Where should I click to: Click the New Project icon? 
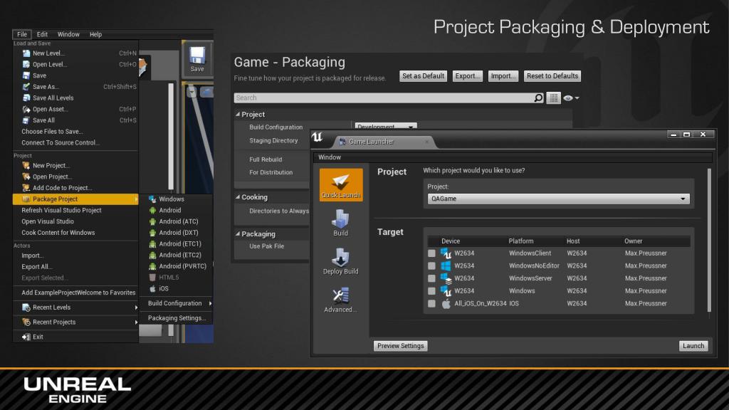(x=26, y=165)
